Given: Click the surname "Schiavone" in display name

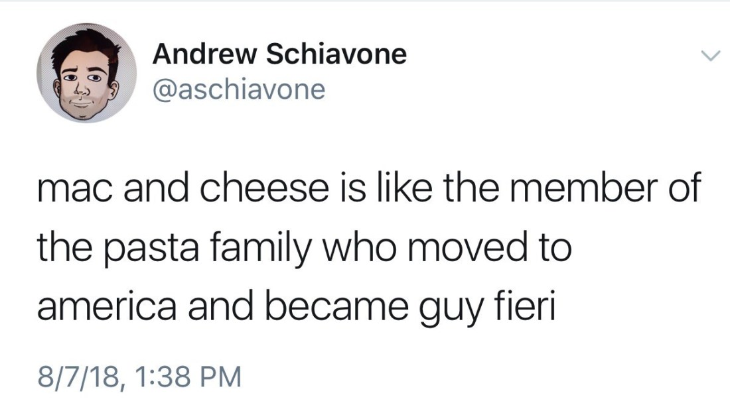Looking at the screenshot, I should [x=336, y=54].
